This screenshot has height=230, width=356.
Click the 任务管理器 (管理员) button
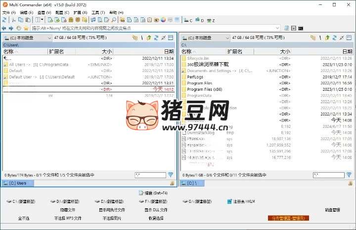tap(290, 218)
